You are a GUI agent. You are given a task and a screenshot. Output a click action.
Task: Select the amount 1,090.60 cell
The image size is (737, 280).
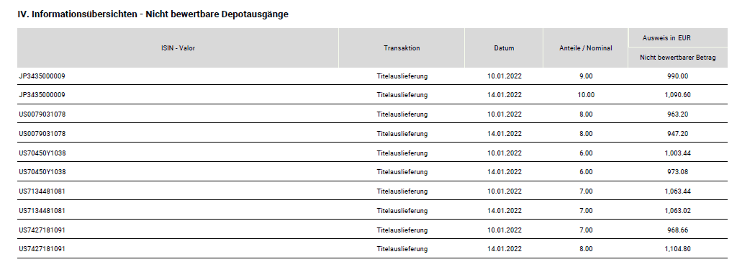(677, 95)
